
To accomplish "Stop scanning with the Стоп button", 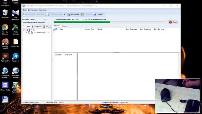I will coord(173,22).
